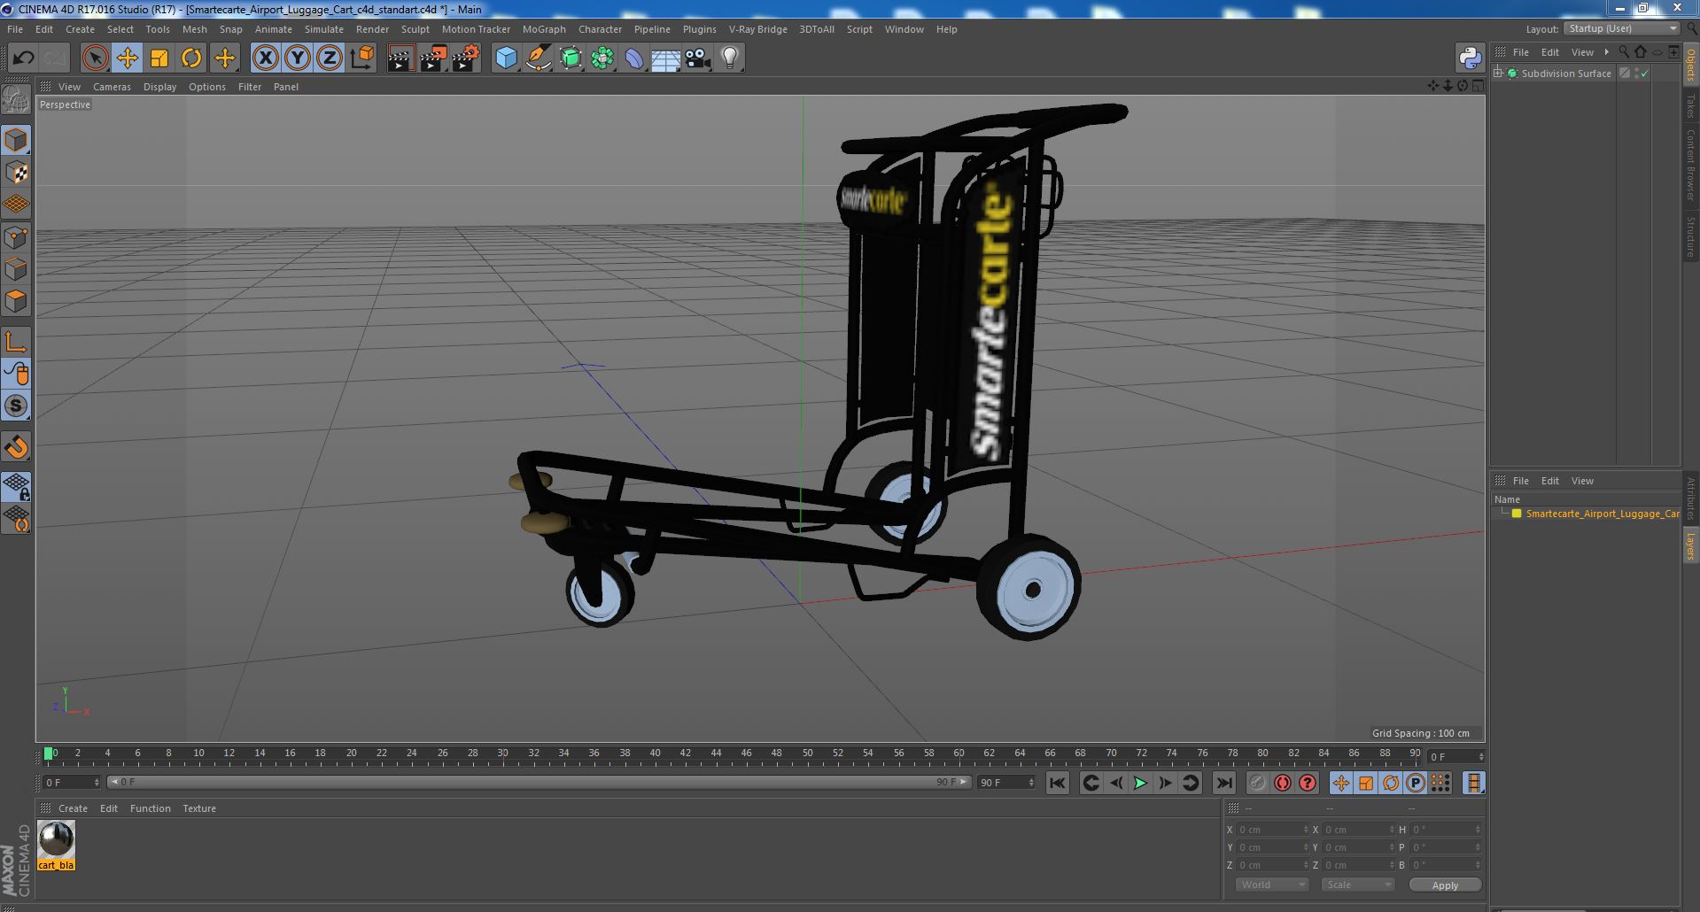Open Edit Render Settings
1700x912 pixels.
pos(466,58)
